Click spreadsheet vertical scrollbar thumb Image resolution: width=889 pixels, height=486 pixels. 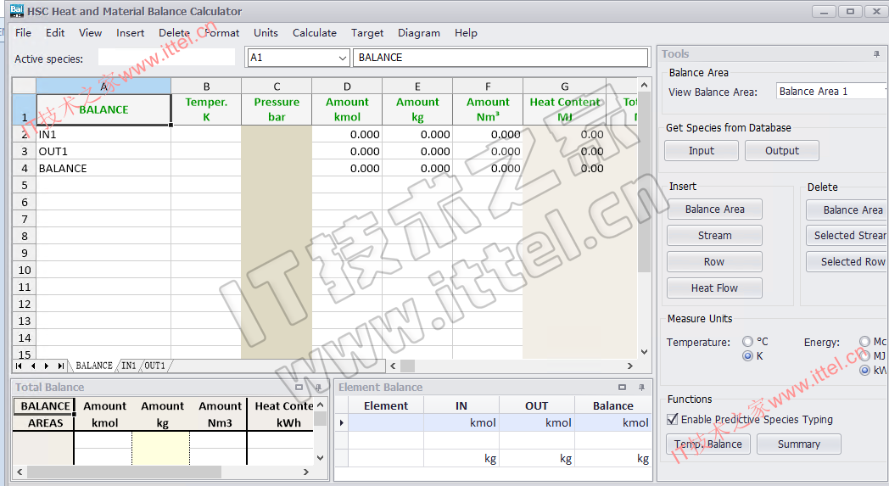coord(644,182)
